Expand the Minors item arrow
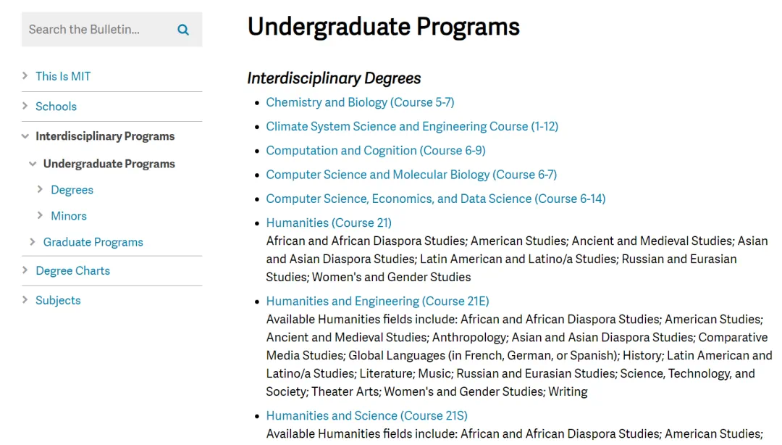782x445 pixels. (40, 215)
